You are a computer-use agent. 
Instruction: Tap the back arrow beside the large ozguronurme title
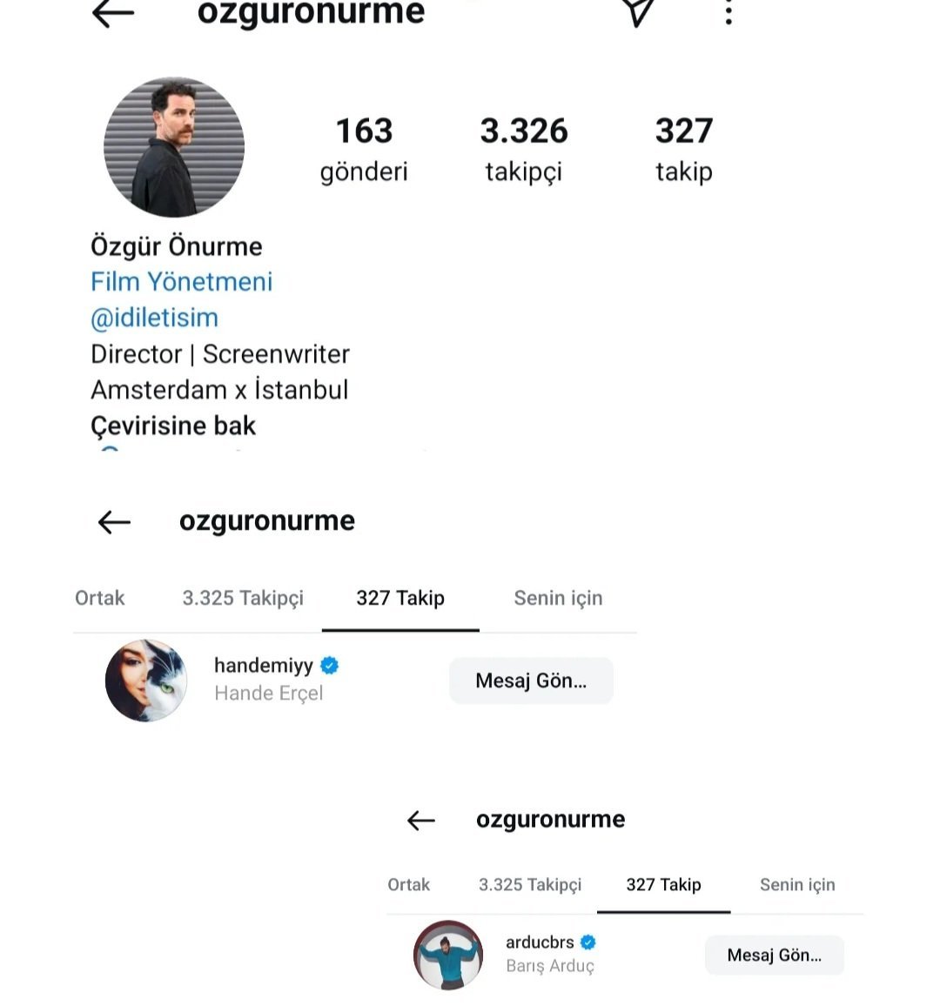click(113, 13)
